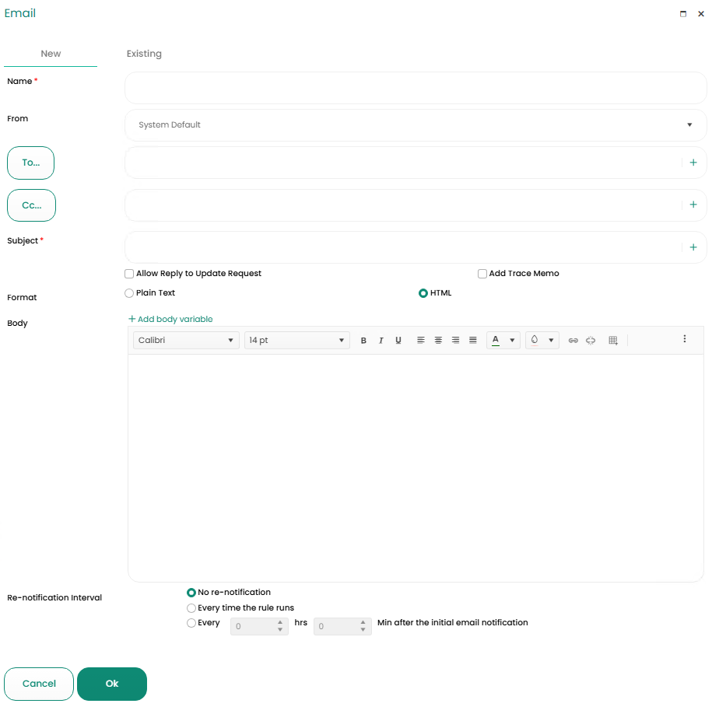This screenshot has height=707, width=712.
Task: Insert a hyperlink into the body
Action: [573, 341]
